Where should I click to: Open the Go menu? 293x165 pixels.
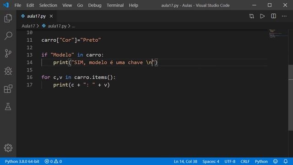tap(80, 5)
